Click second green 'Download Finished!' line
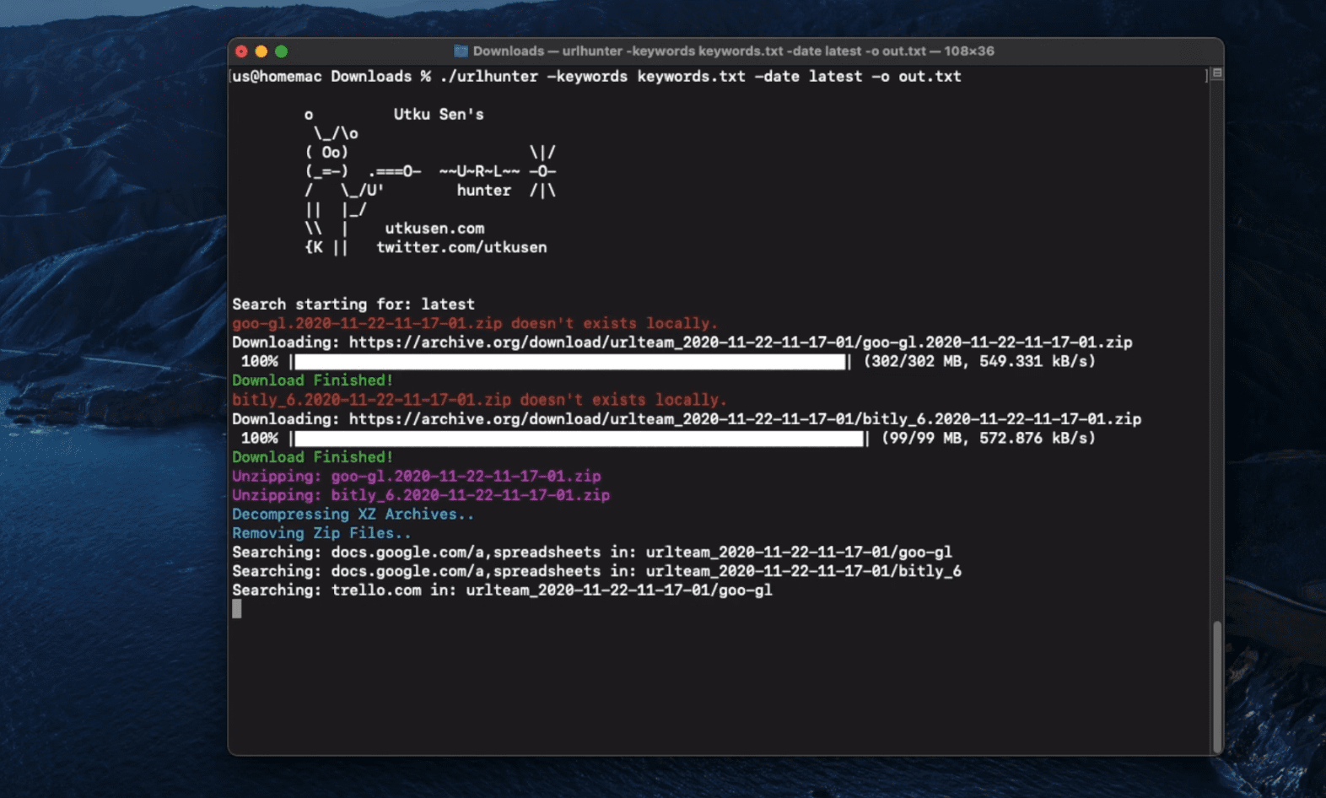Screen dimensions: 1326x798 pyautogui.click(x=312, y=457)
